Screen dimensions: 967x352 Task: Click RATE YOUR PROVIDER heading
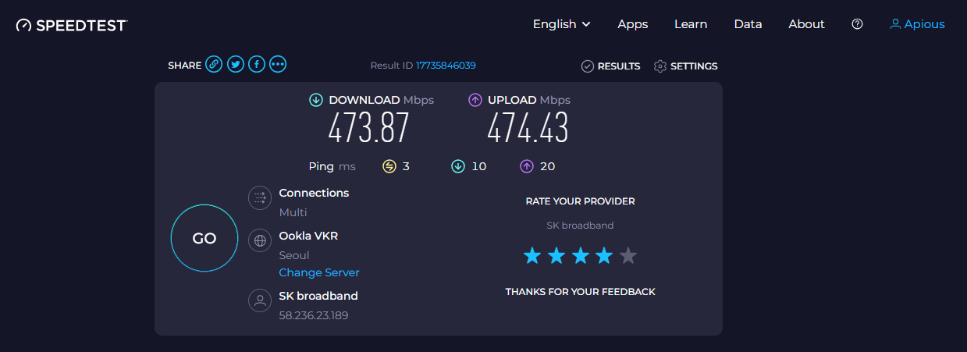click(x=580, y=201)
